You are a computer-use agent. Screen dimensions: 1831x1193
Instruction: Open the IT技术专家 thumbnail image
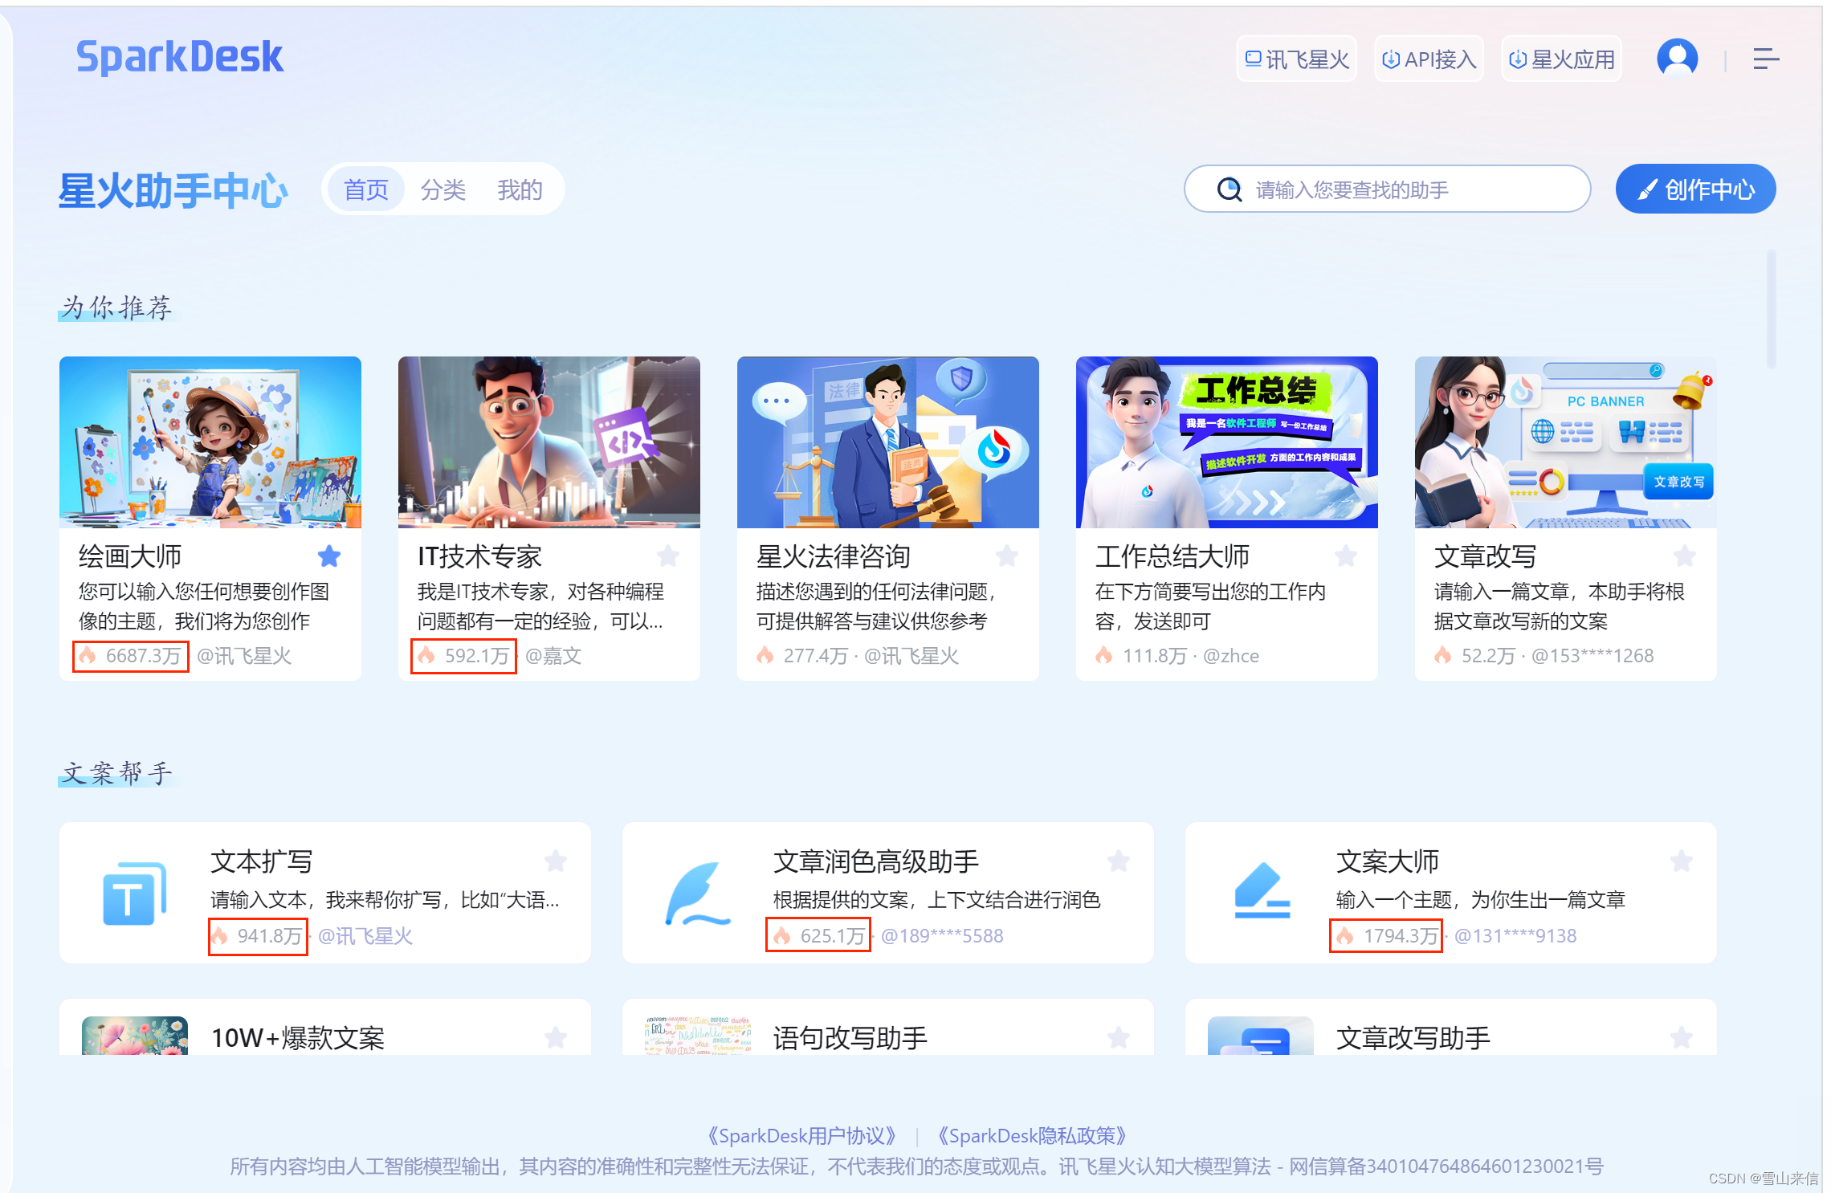(549, 442)
